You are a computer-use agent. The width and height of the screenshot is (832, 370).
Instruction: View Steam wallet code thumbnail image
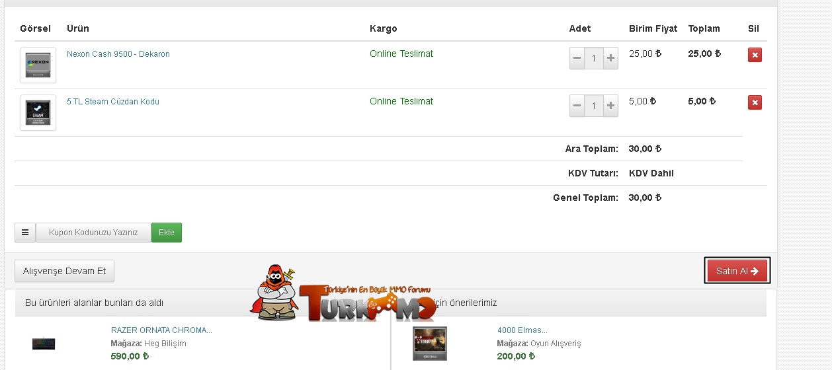pyautogui.click(x=38, y=113)
